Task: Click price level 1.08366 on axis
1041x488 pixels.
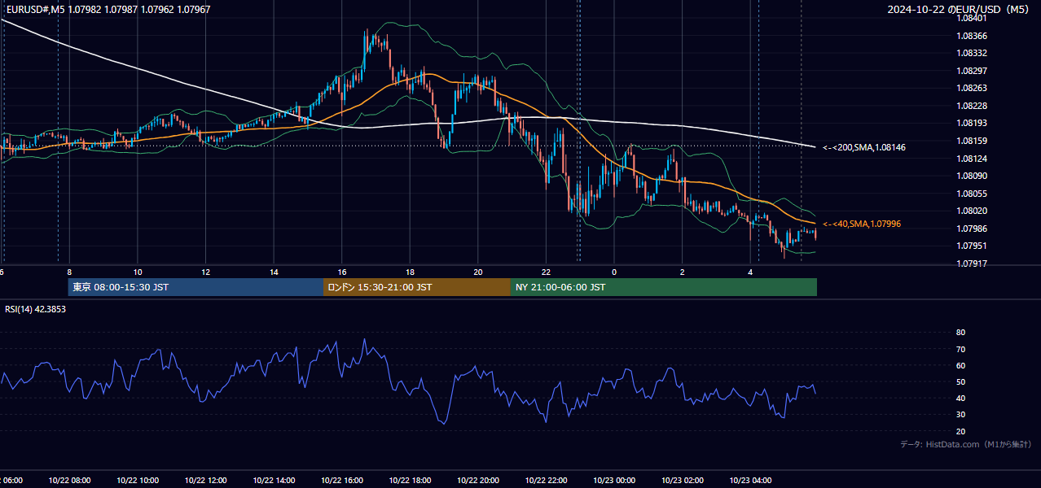Action: click(973, 36)
